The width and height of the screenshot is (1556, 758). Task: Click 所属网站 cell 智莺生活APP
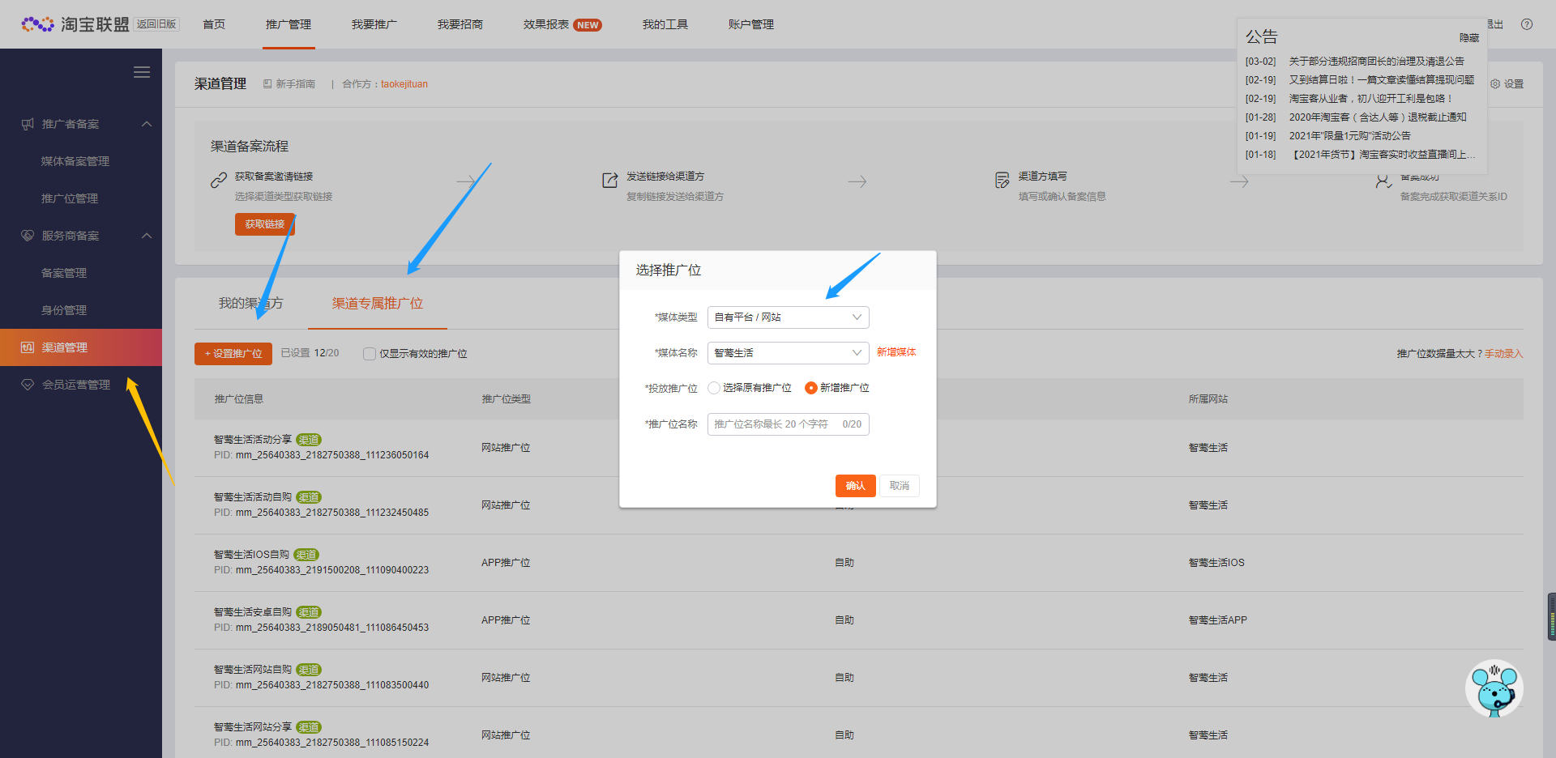click(1217, 620)
